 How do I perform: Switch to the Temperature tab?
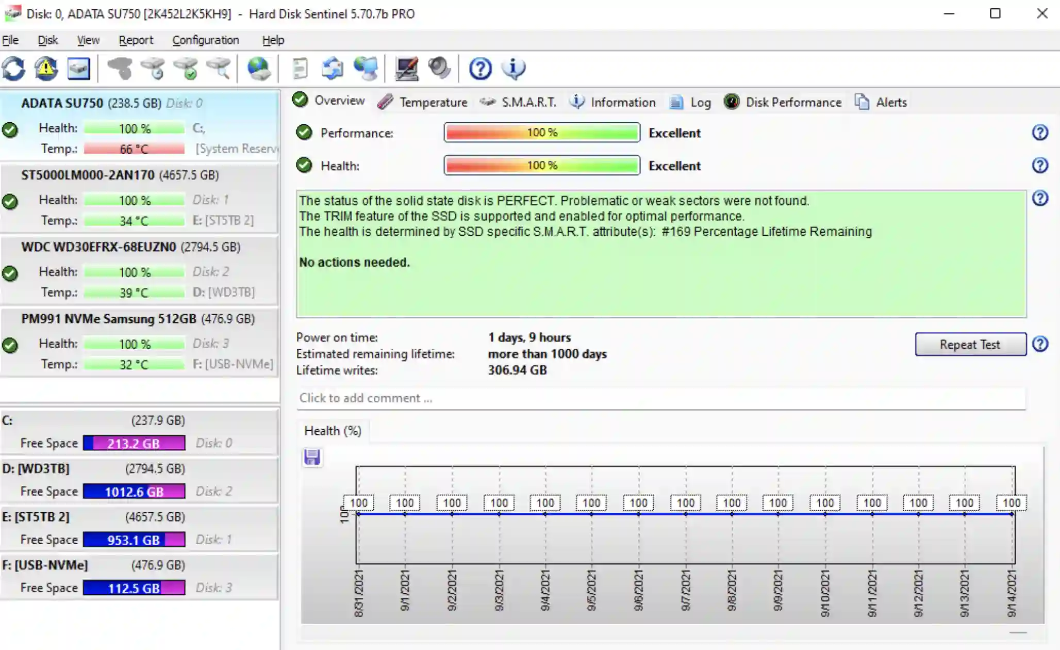[422, 102]
